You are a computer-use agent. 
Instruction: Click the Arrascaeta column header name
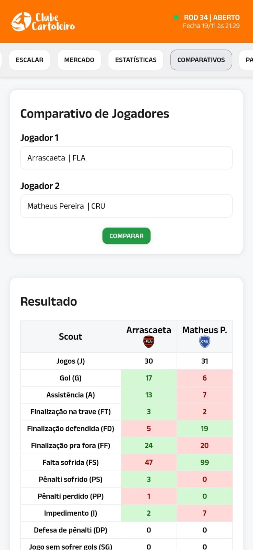(x=149, y=330)
